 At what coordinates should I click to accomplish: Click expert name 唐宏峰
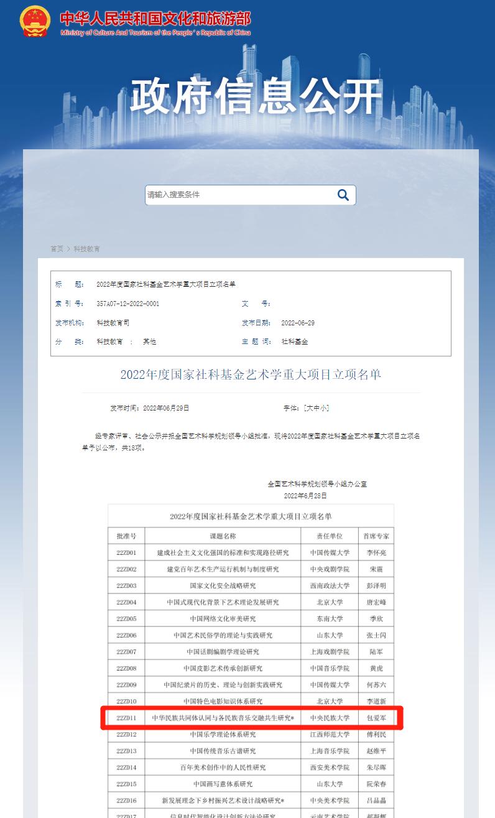tap(376, 602)
